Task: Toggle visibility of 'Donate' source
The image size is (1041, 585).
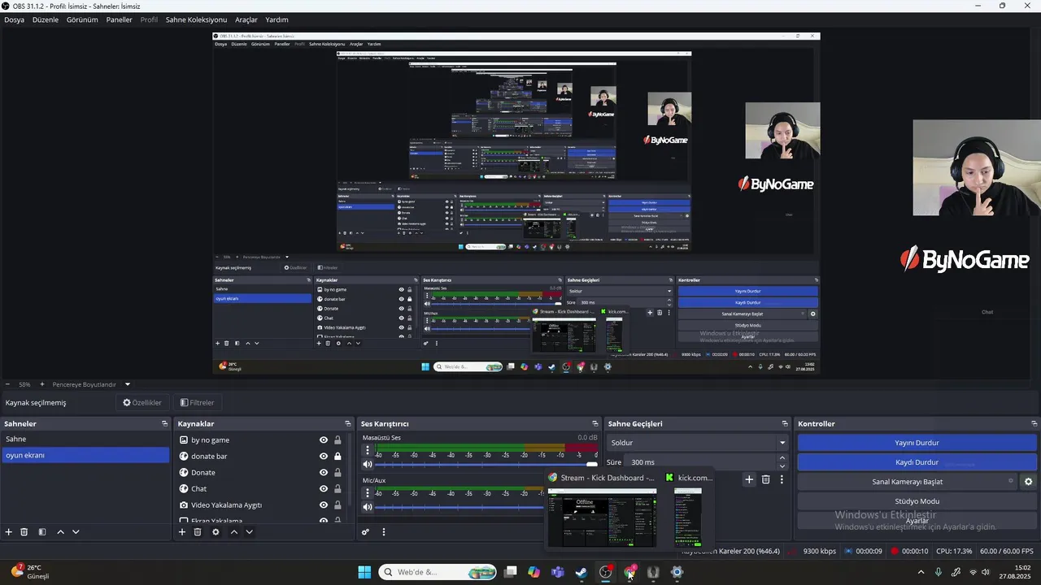Action: pos(324,473)
